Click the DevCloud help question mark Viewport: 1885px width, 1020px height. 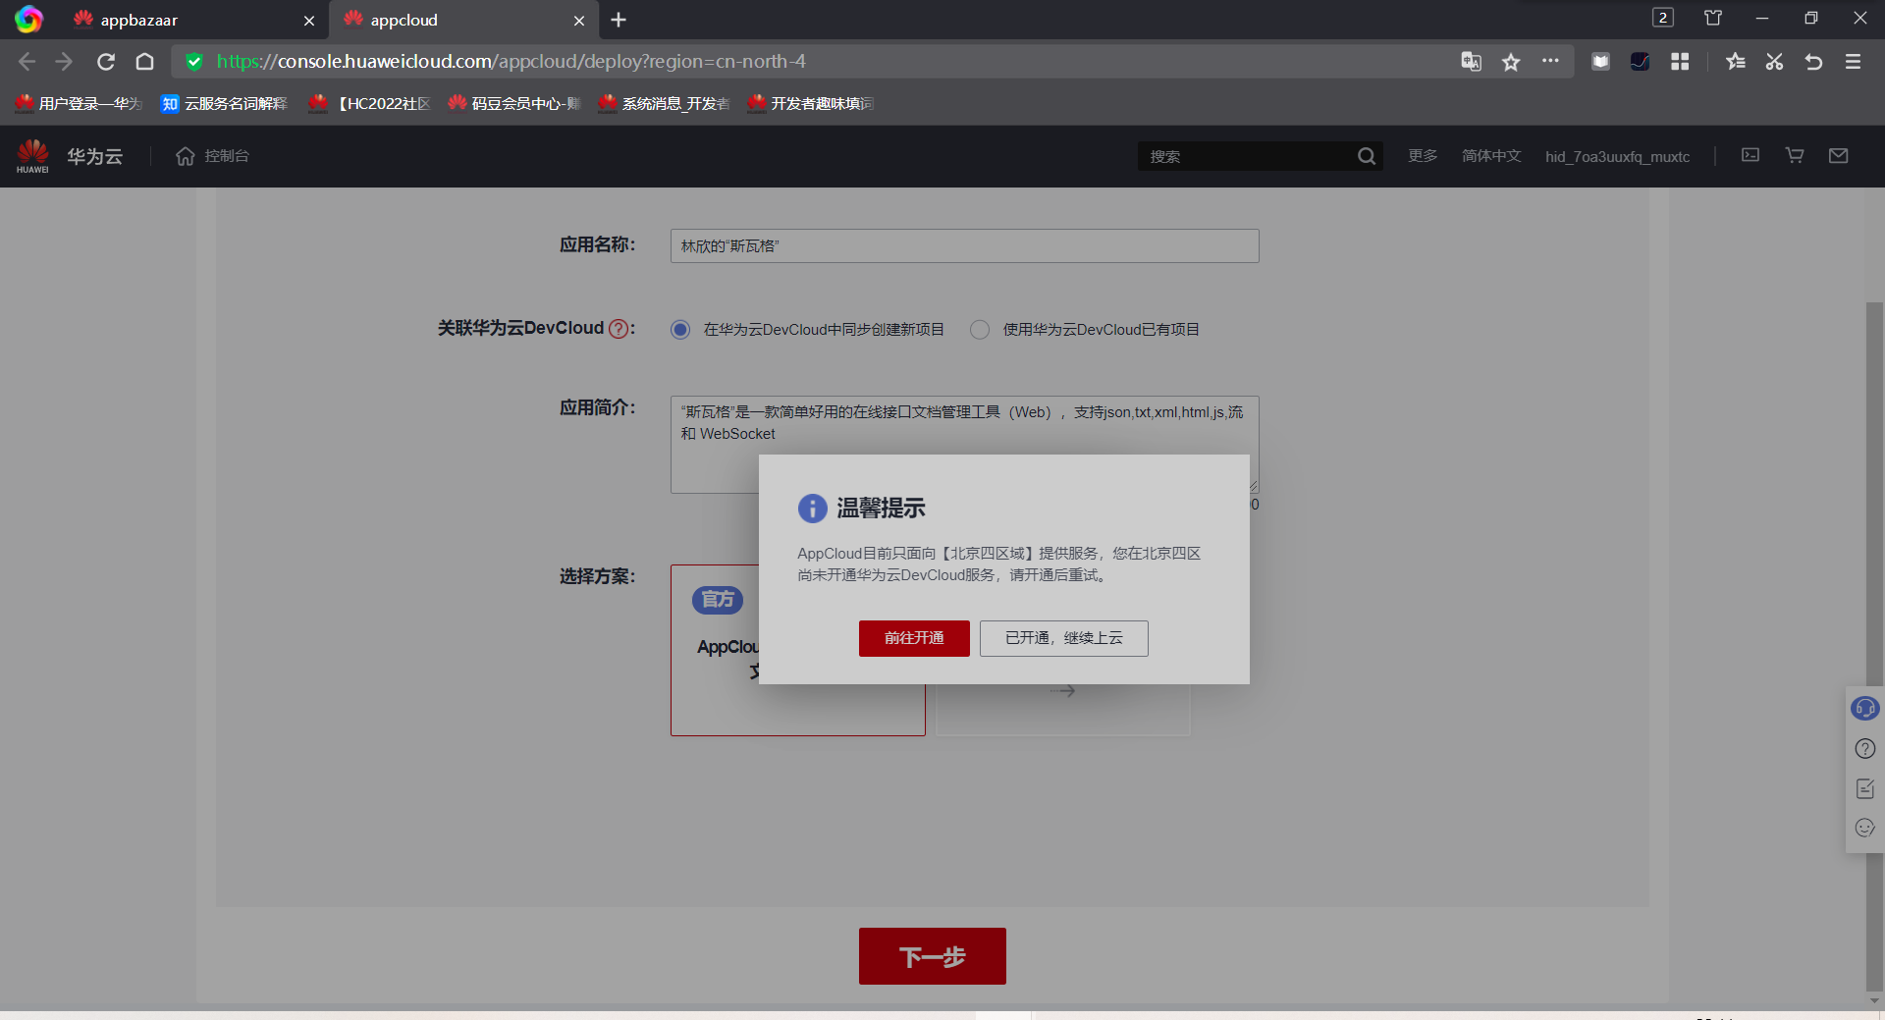click(x=619, y=329)
